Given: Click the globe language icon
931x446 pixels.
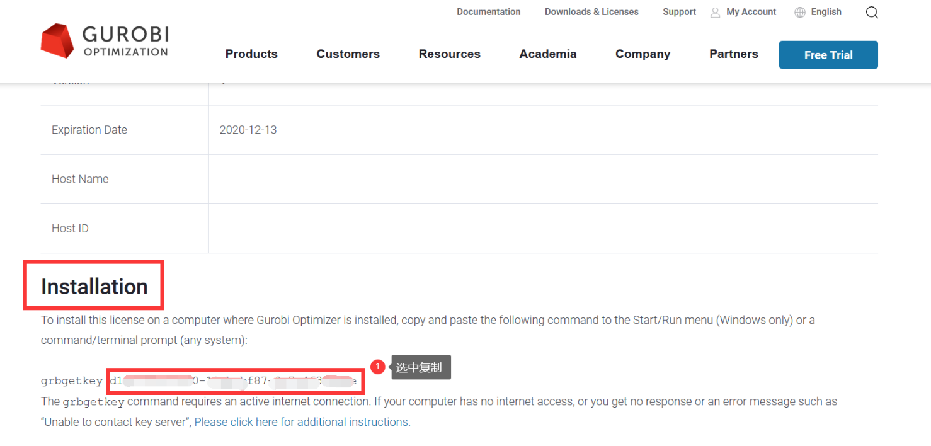Looking at the screenshot, I should pos(800,13).
